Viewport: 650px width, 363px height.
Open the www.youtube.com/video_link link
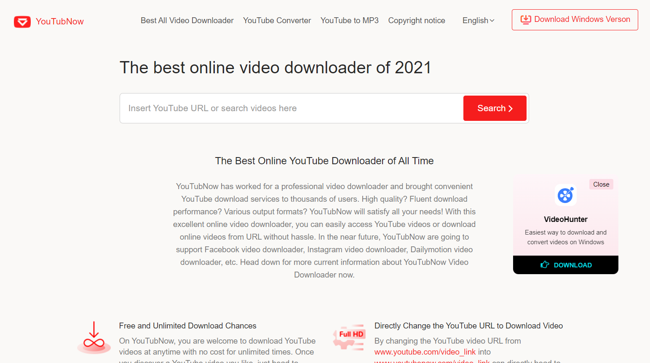(x=425, y=352)
